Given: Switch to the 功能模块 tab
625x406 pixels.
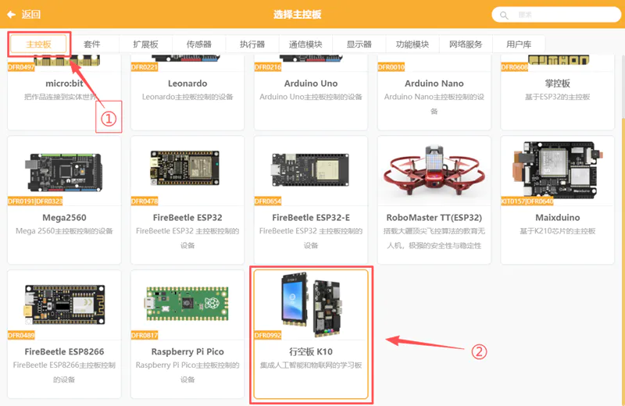Looking at the screenshot, I should (412, 45).
